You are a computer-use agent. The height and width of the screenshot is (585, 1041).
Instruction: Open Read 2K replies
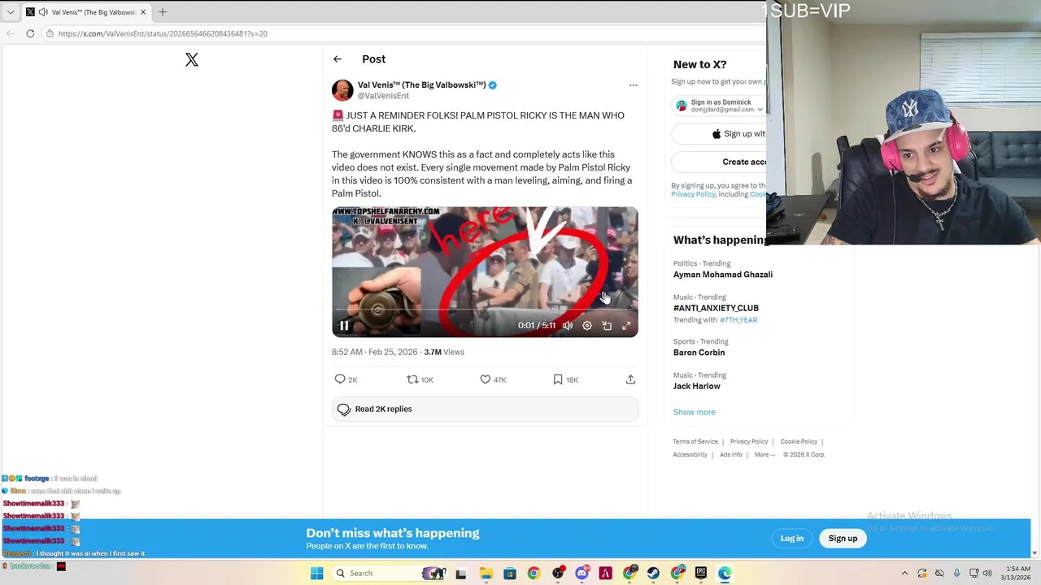485,409
